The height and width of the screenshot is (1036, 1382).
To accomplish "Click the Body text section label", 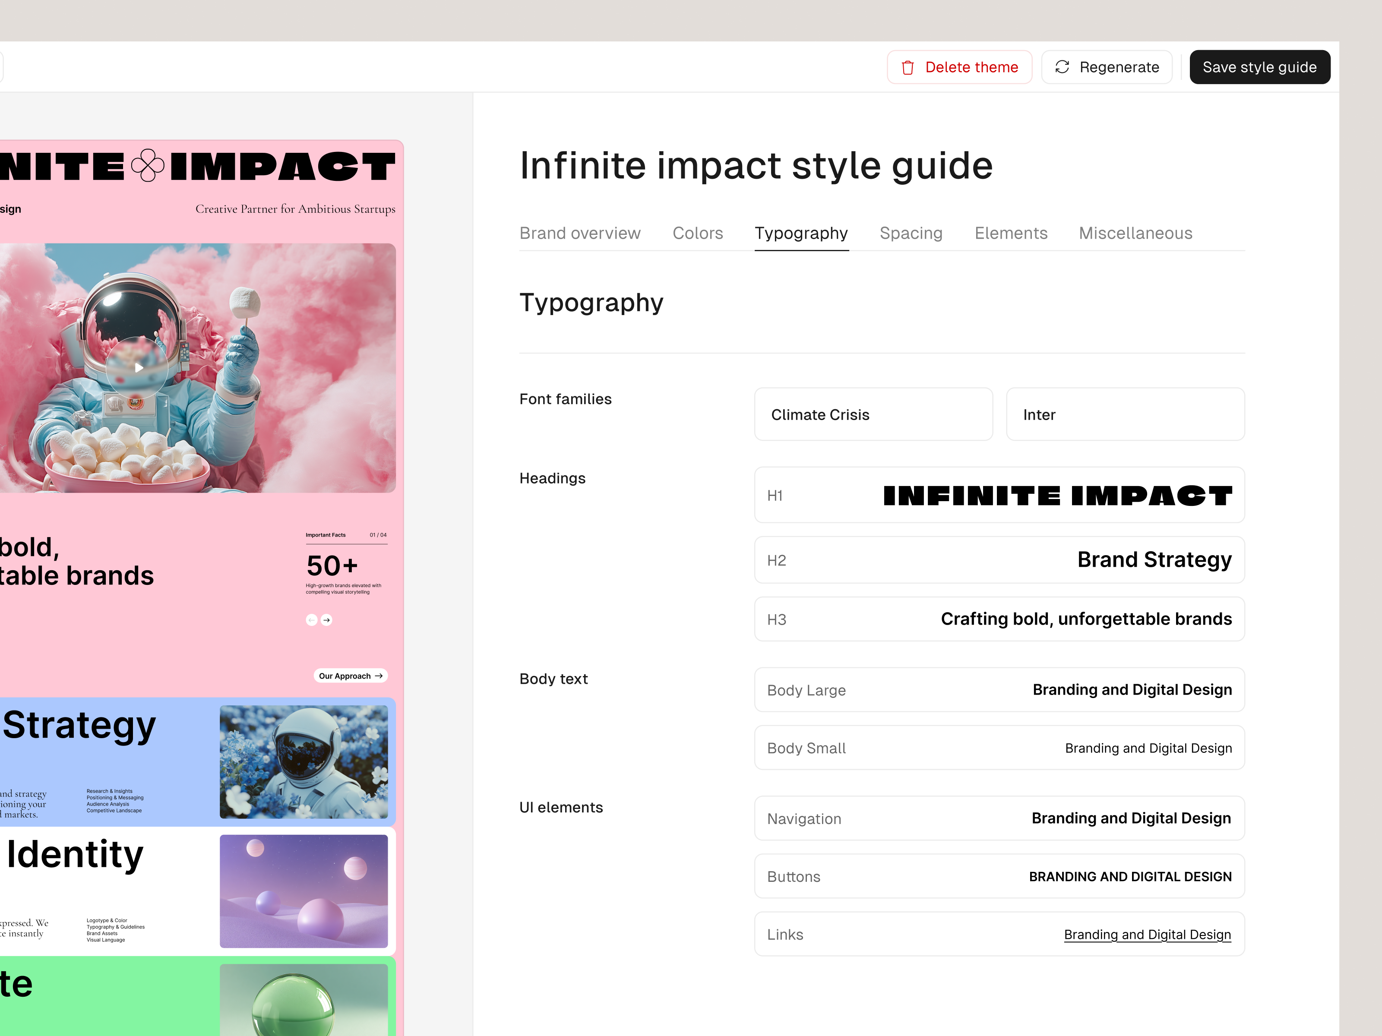I will coord(553,679).
